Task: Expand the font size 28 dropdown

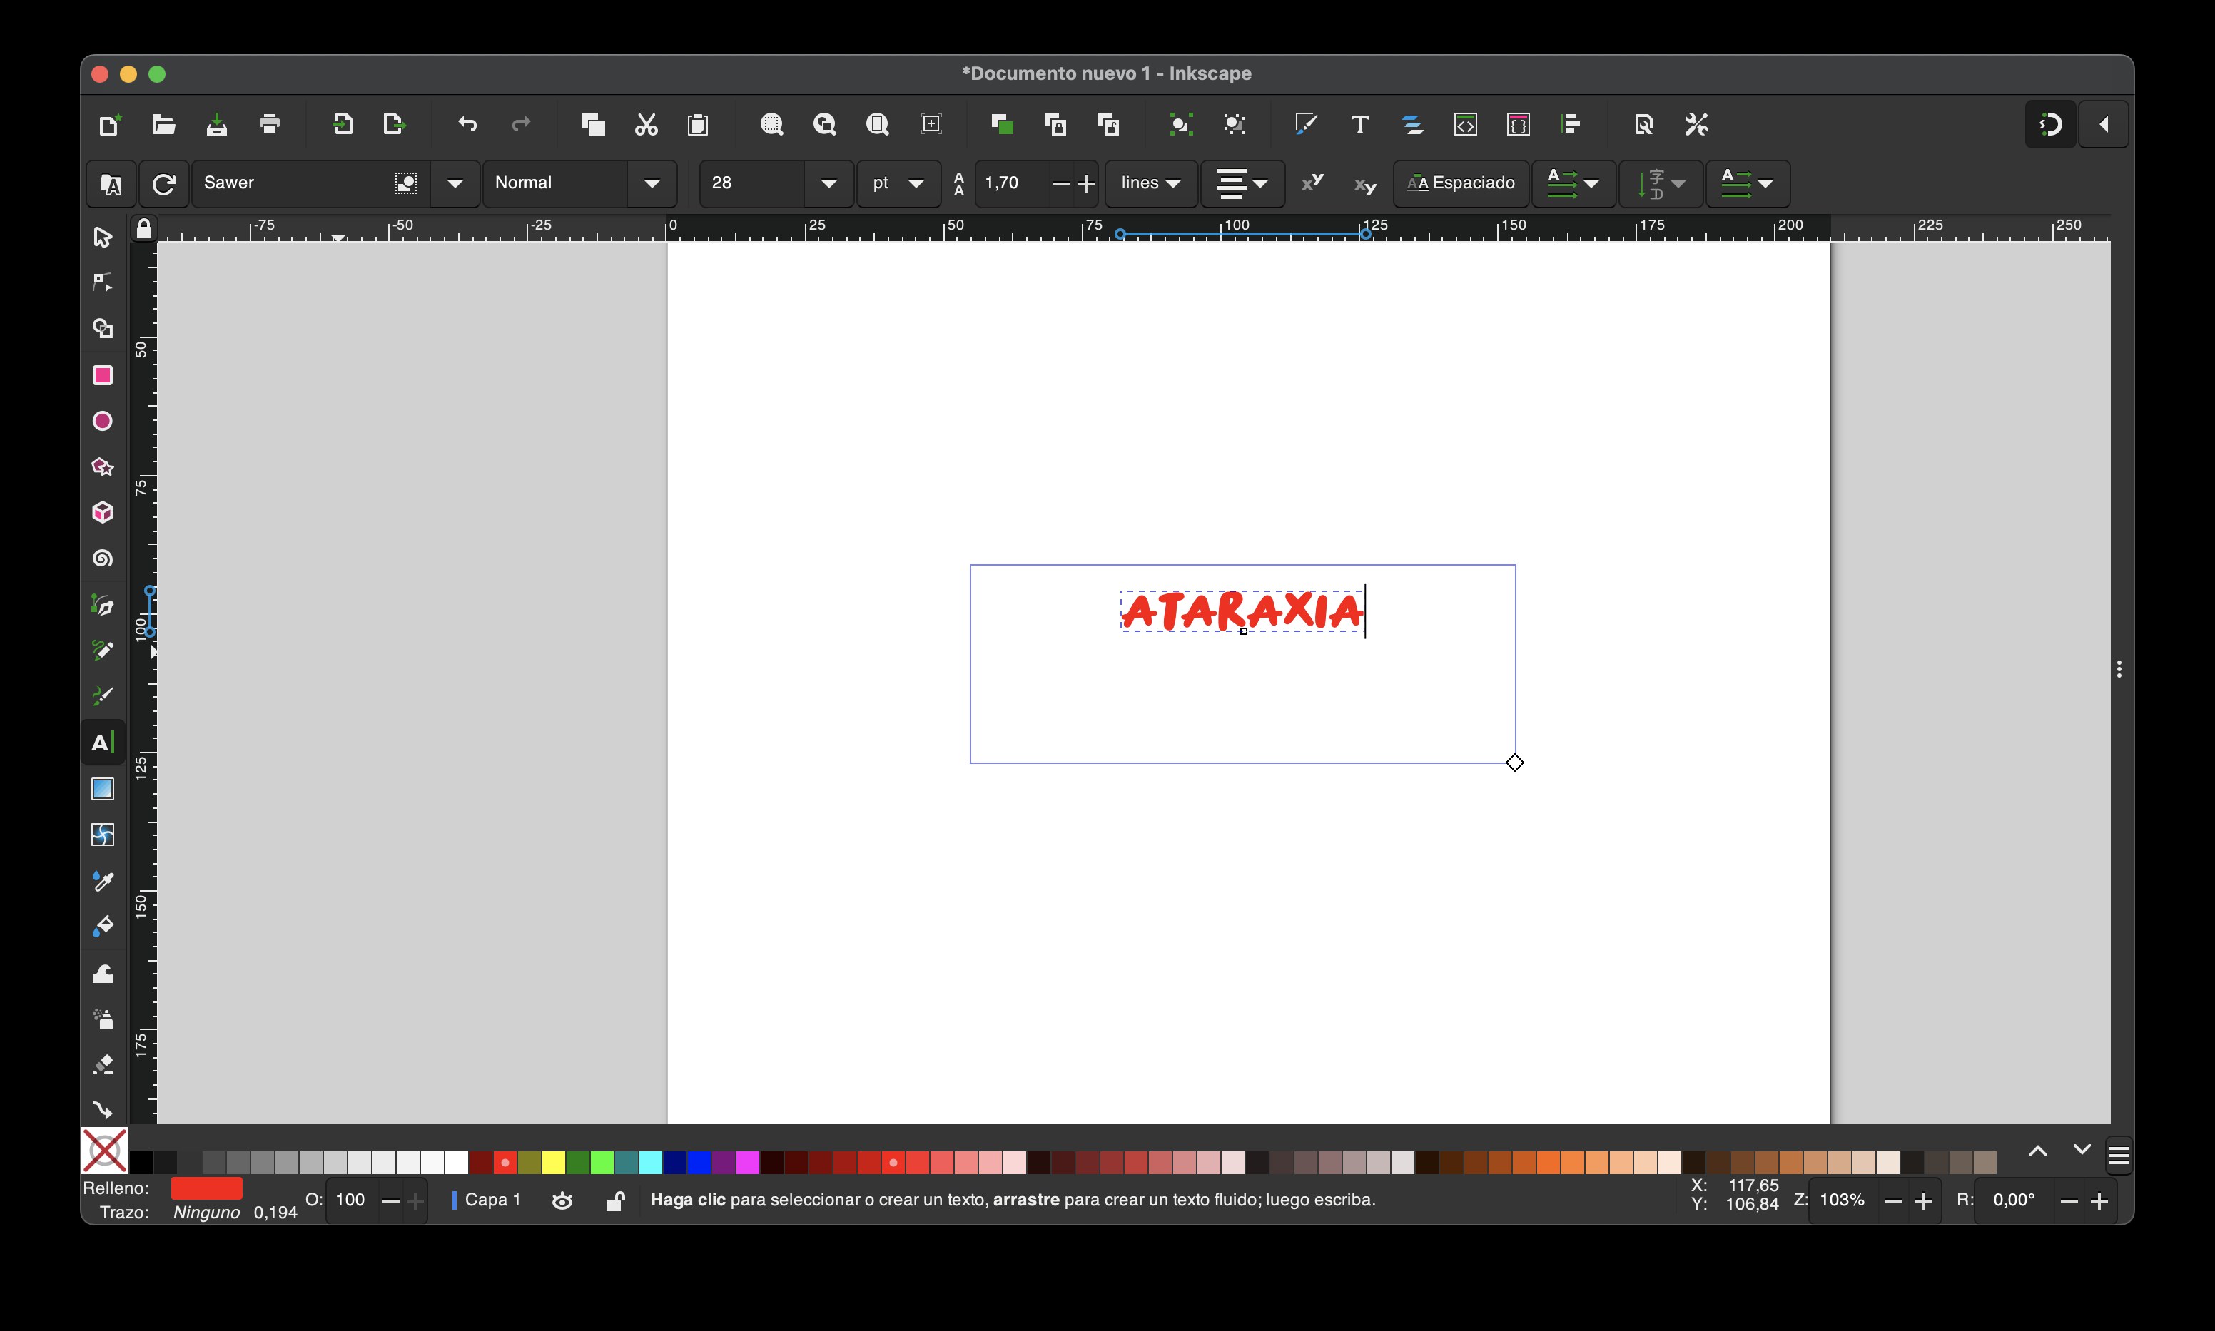Action: [x=829, y=184]
